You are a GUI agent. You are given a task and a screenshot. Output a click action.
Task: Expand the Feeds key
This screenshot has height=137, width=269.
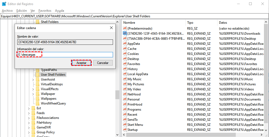pos(29,113)
